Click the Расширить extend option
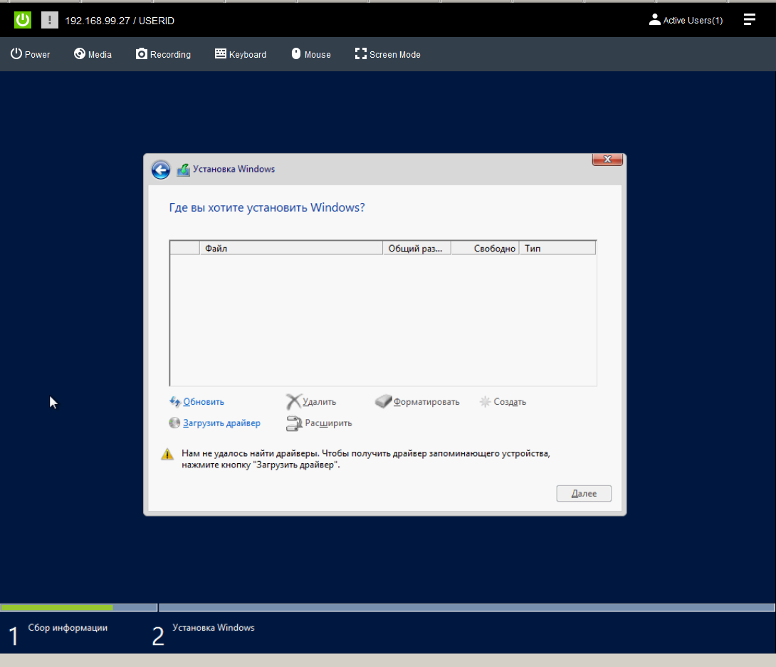Screen dimensions: 776x667 pos(327,423)
